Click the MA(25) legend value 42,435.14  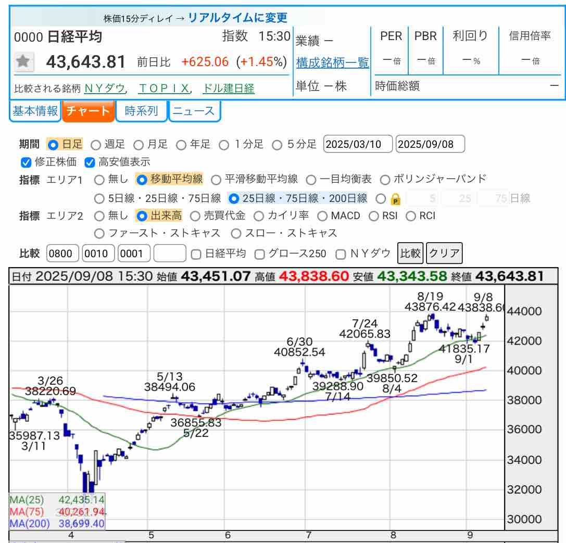pos(81,500)
